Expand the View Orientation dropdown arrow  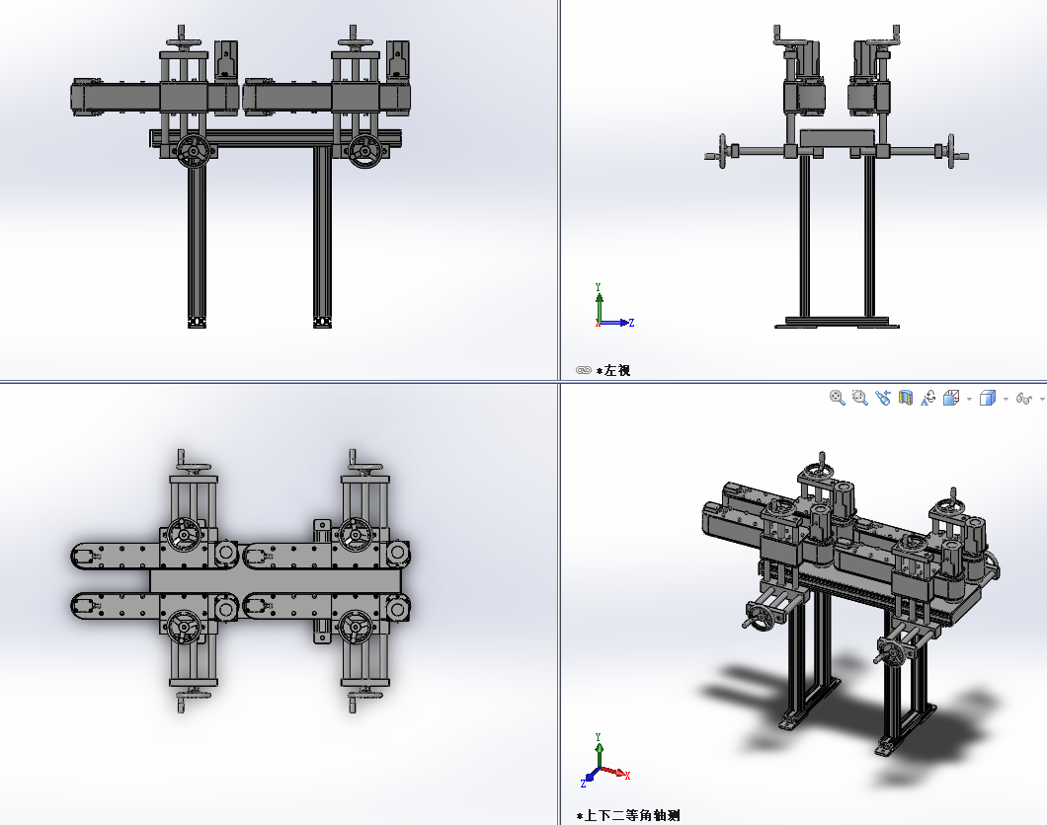point(970,399)
